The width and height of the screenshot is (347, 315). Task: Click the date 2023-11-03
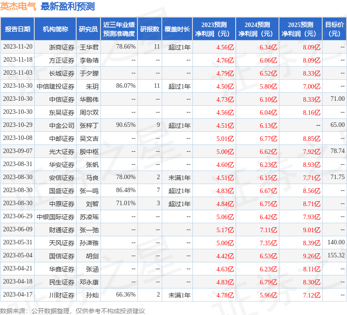coord(18,73)
